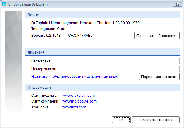Click the Показать заставку button
This screenshot has width=184, height=128.
pyautogui.click(x=156, y=120)
